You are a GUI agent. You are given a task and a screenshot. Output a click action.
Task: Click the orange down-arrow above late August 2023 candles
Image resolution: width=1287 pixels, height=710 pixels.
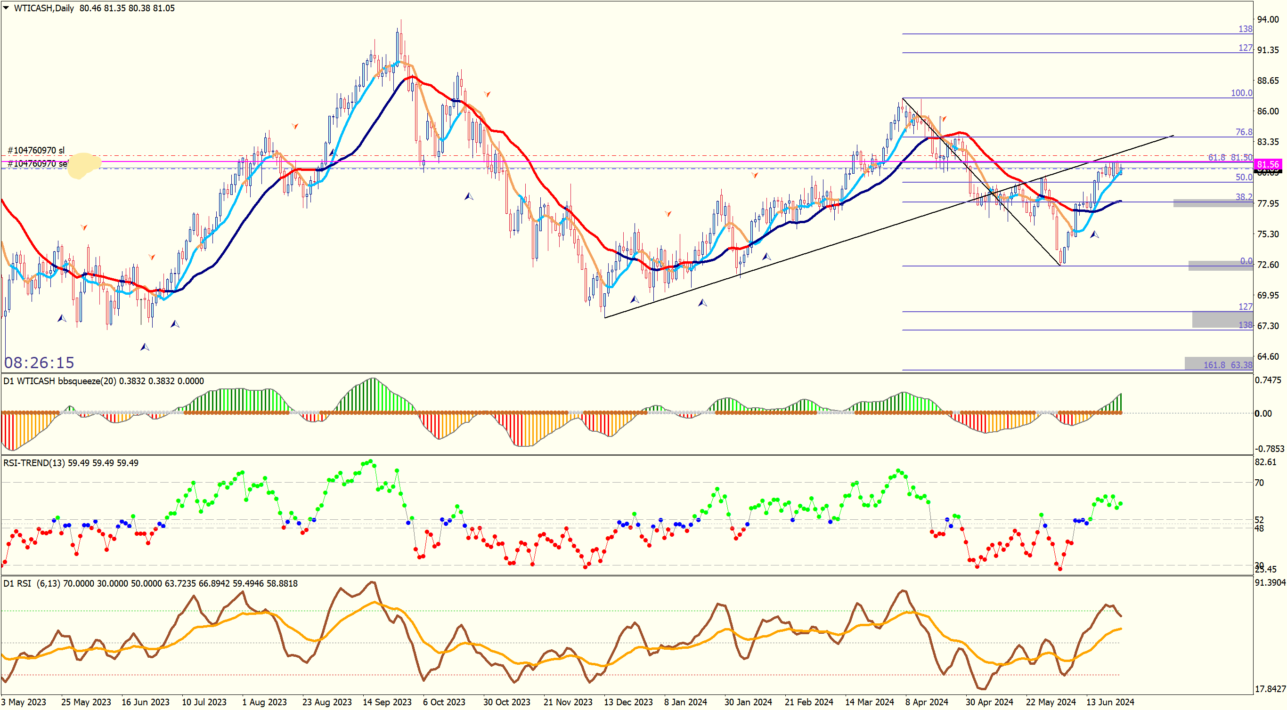(295, 126)
